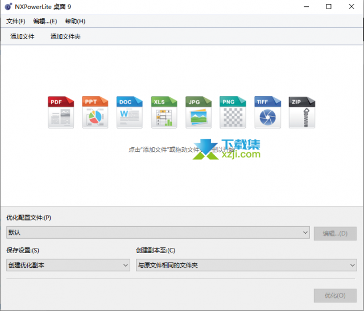Viewport: 364px width, 311px height.
Task: Click the NXPowerLite app icon in title bar
Action: click(x=9, y=7)
